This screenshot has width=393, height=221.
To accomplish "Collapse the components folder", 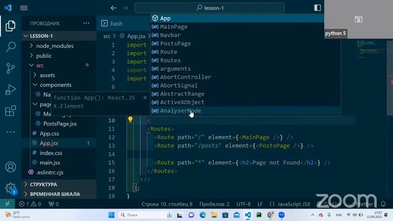I will pos(55,85).
